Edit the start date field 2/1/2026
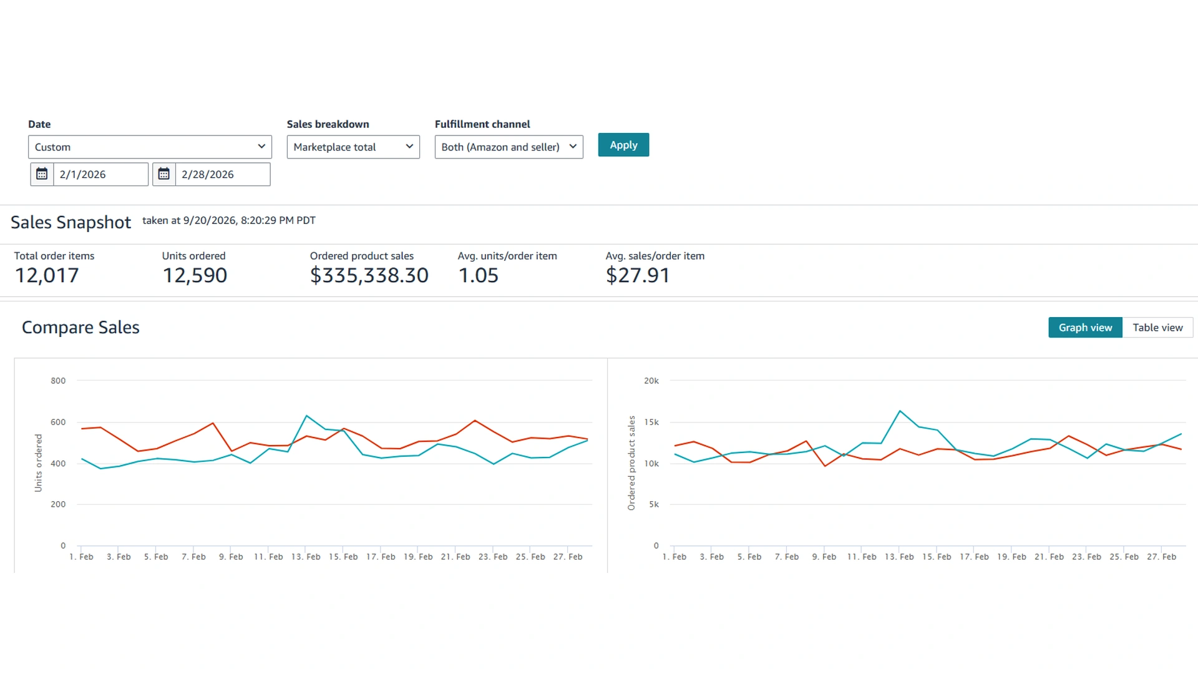The width and height of the screenshot is (1198, 674). point(101,174)
